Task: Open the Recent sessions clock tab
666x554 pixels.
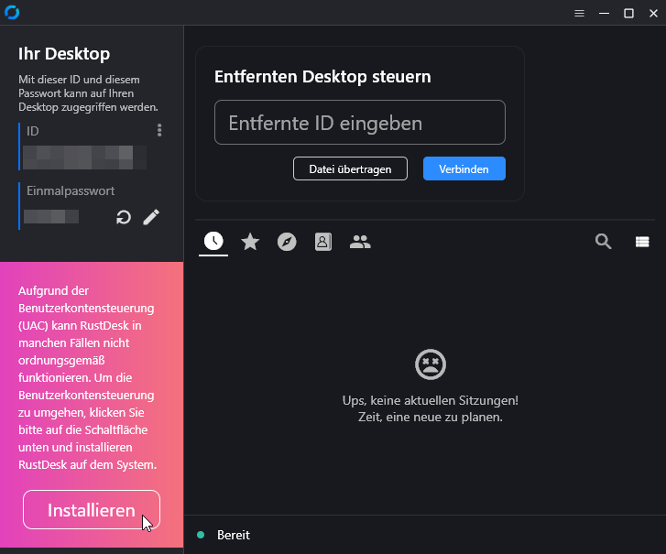Action: coord(213,242)
